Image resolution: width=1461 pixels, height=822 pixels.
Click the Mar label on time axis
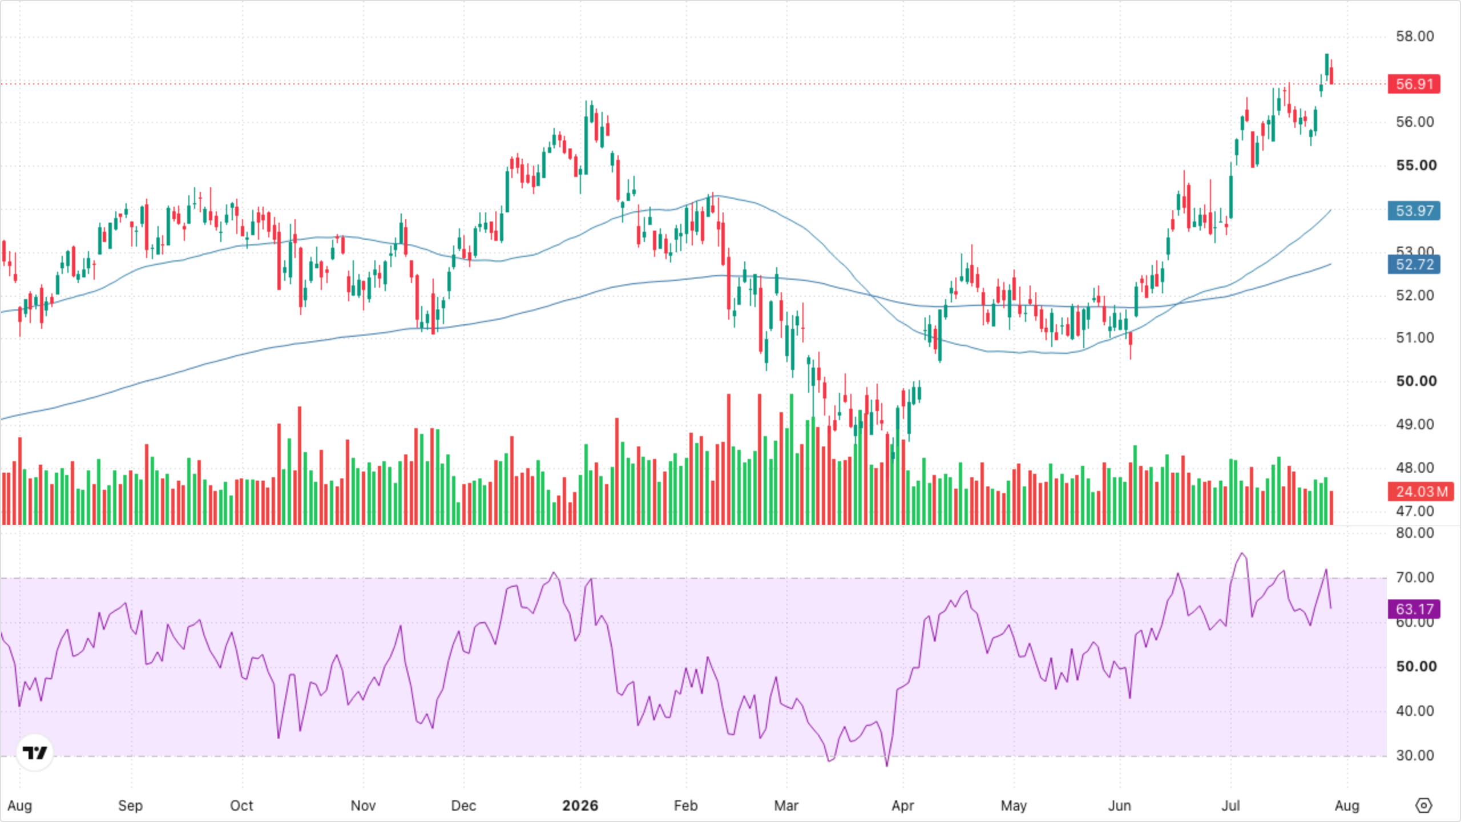786,805
